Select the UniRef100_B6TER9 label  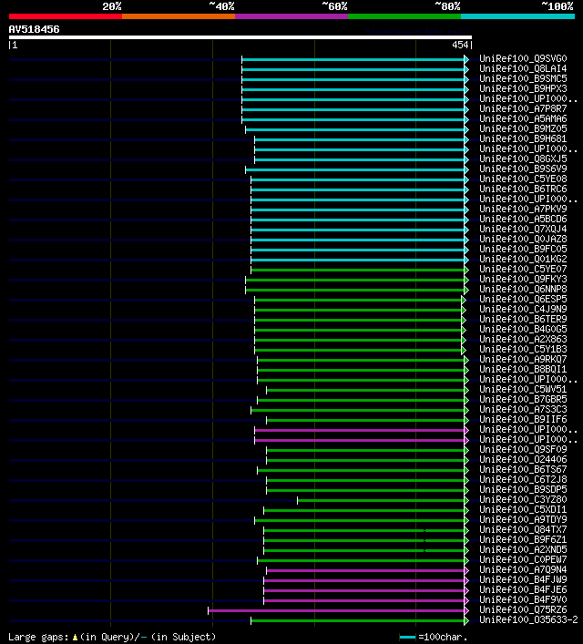click(x=523, y=319)
